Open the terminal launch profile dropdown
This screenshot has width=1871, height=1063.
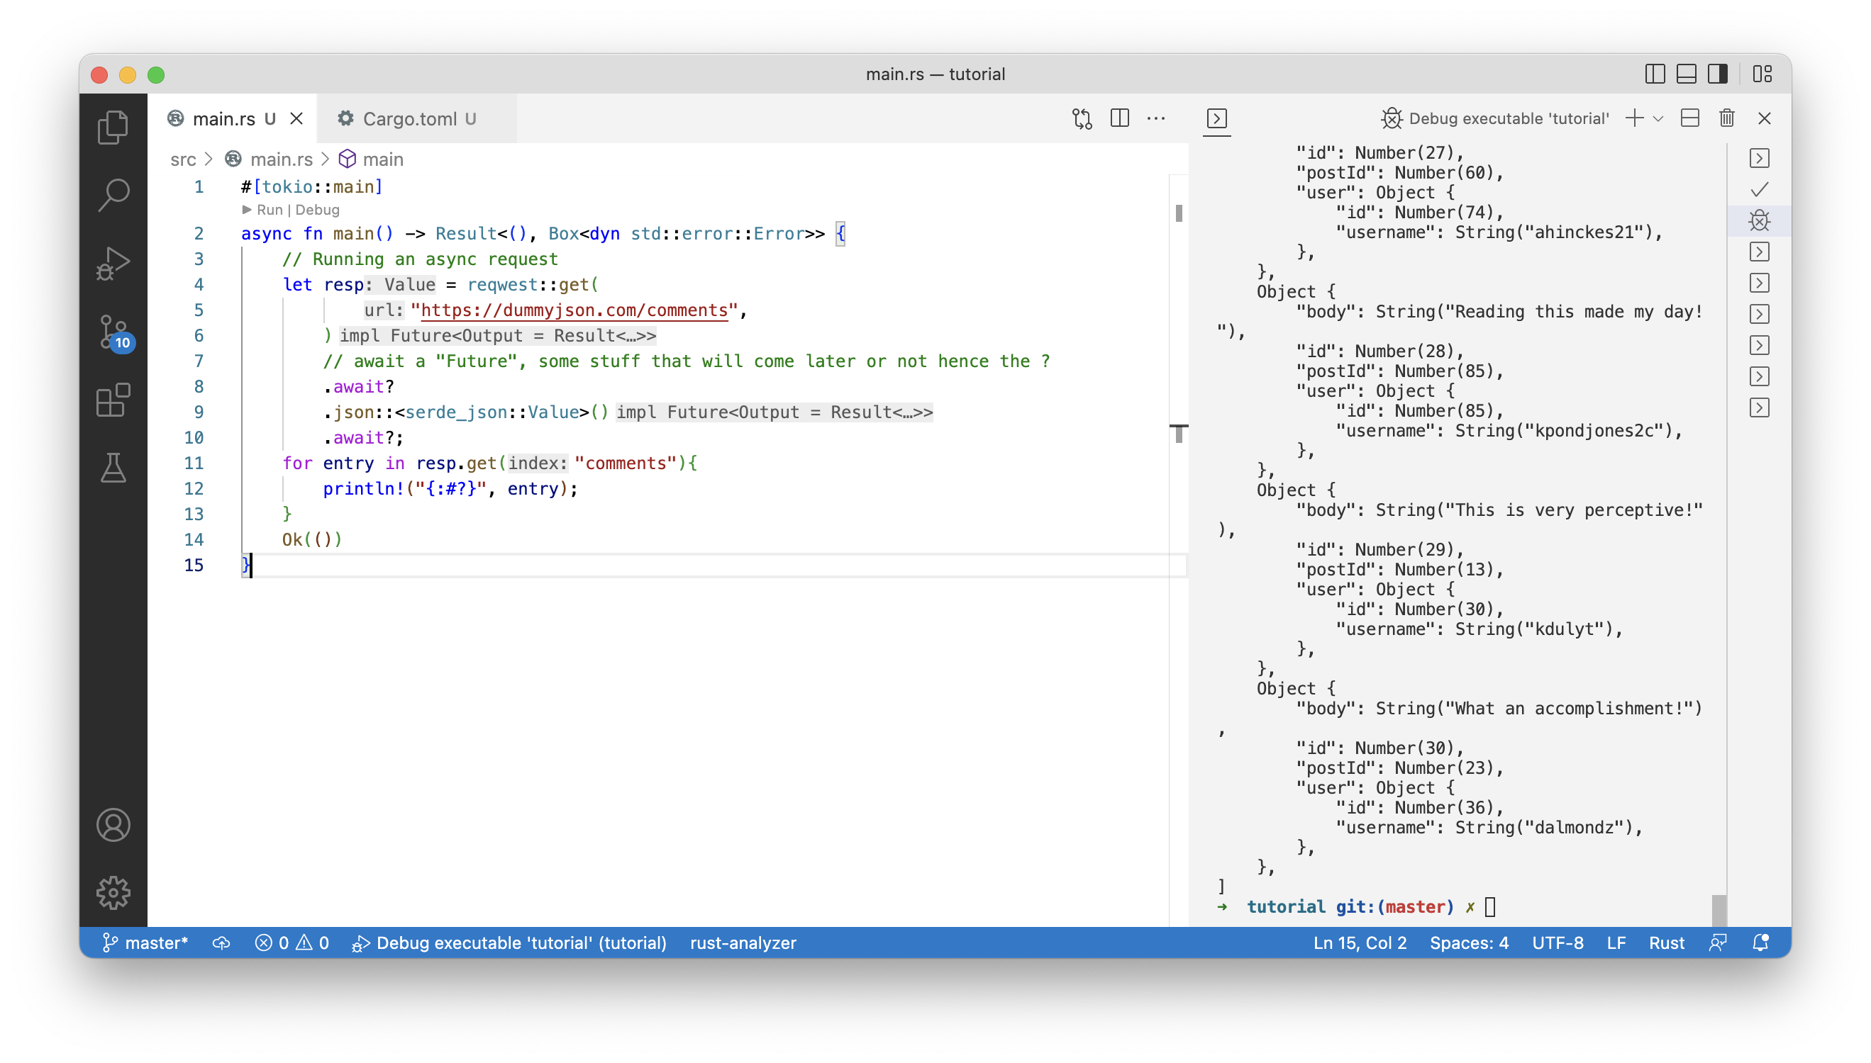point(1658,118)
